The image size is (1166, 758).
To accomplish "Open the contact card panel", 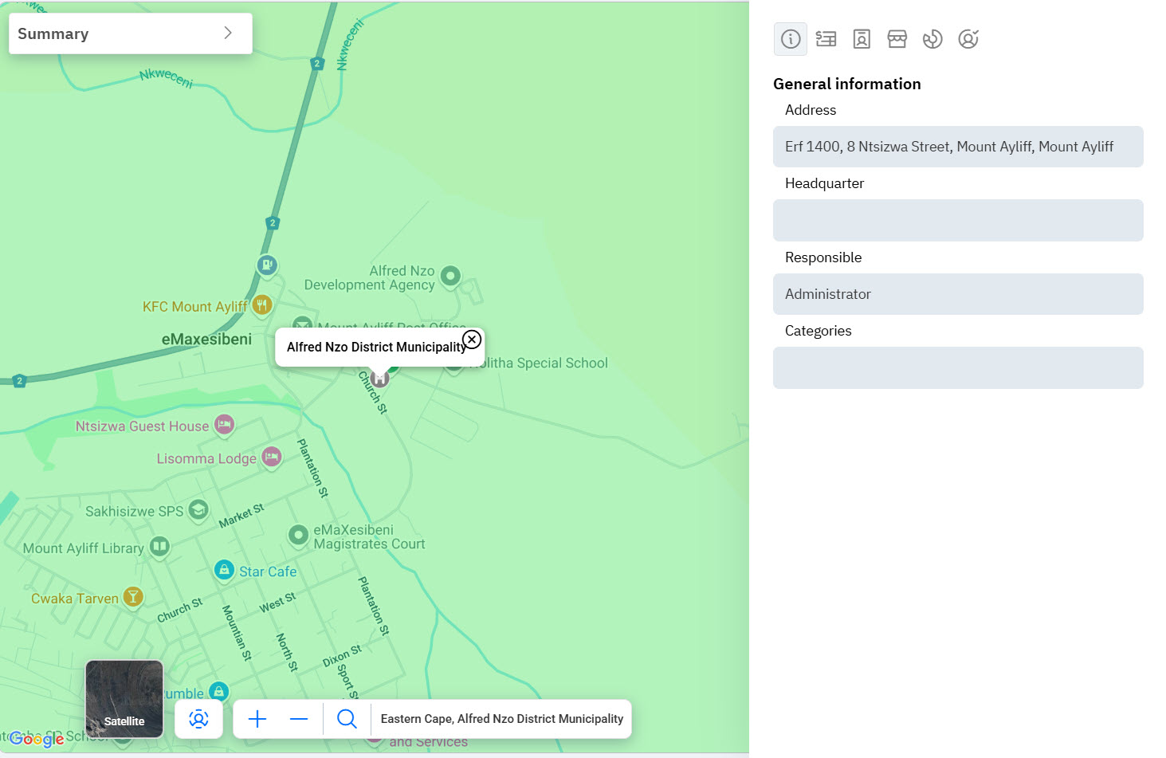I will coord(862,38).
